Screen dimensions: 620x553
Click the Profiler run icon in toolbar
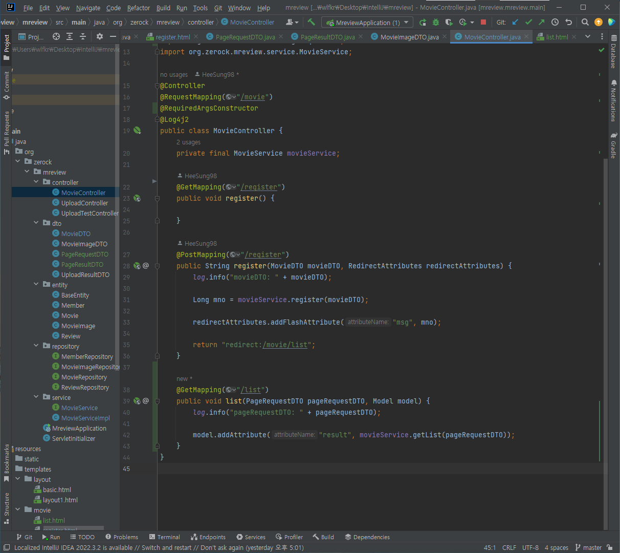tap(463, 22)
